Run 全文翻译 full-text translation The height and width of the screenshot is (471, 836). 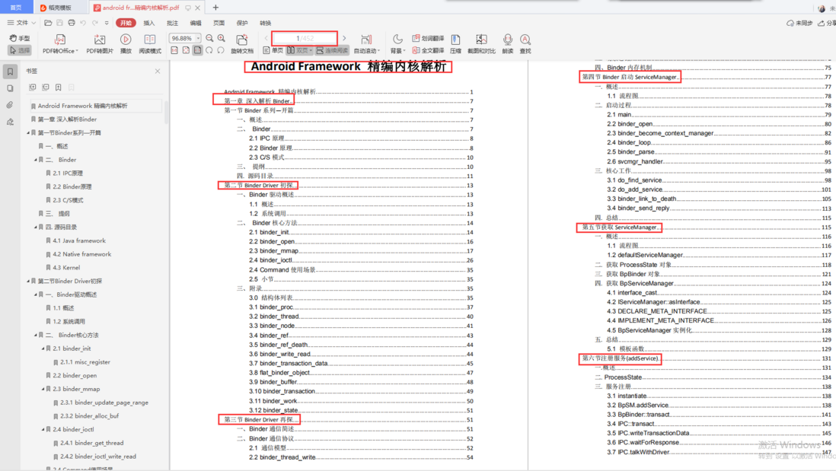click(428, 51)
